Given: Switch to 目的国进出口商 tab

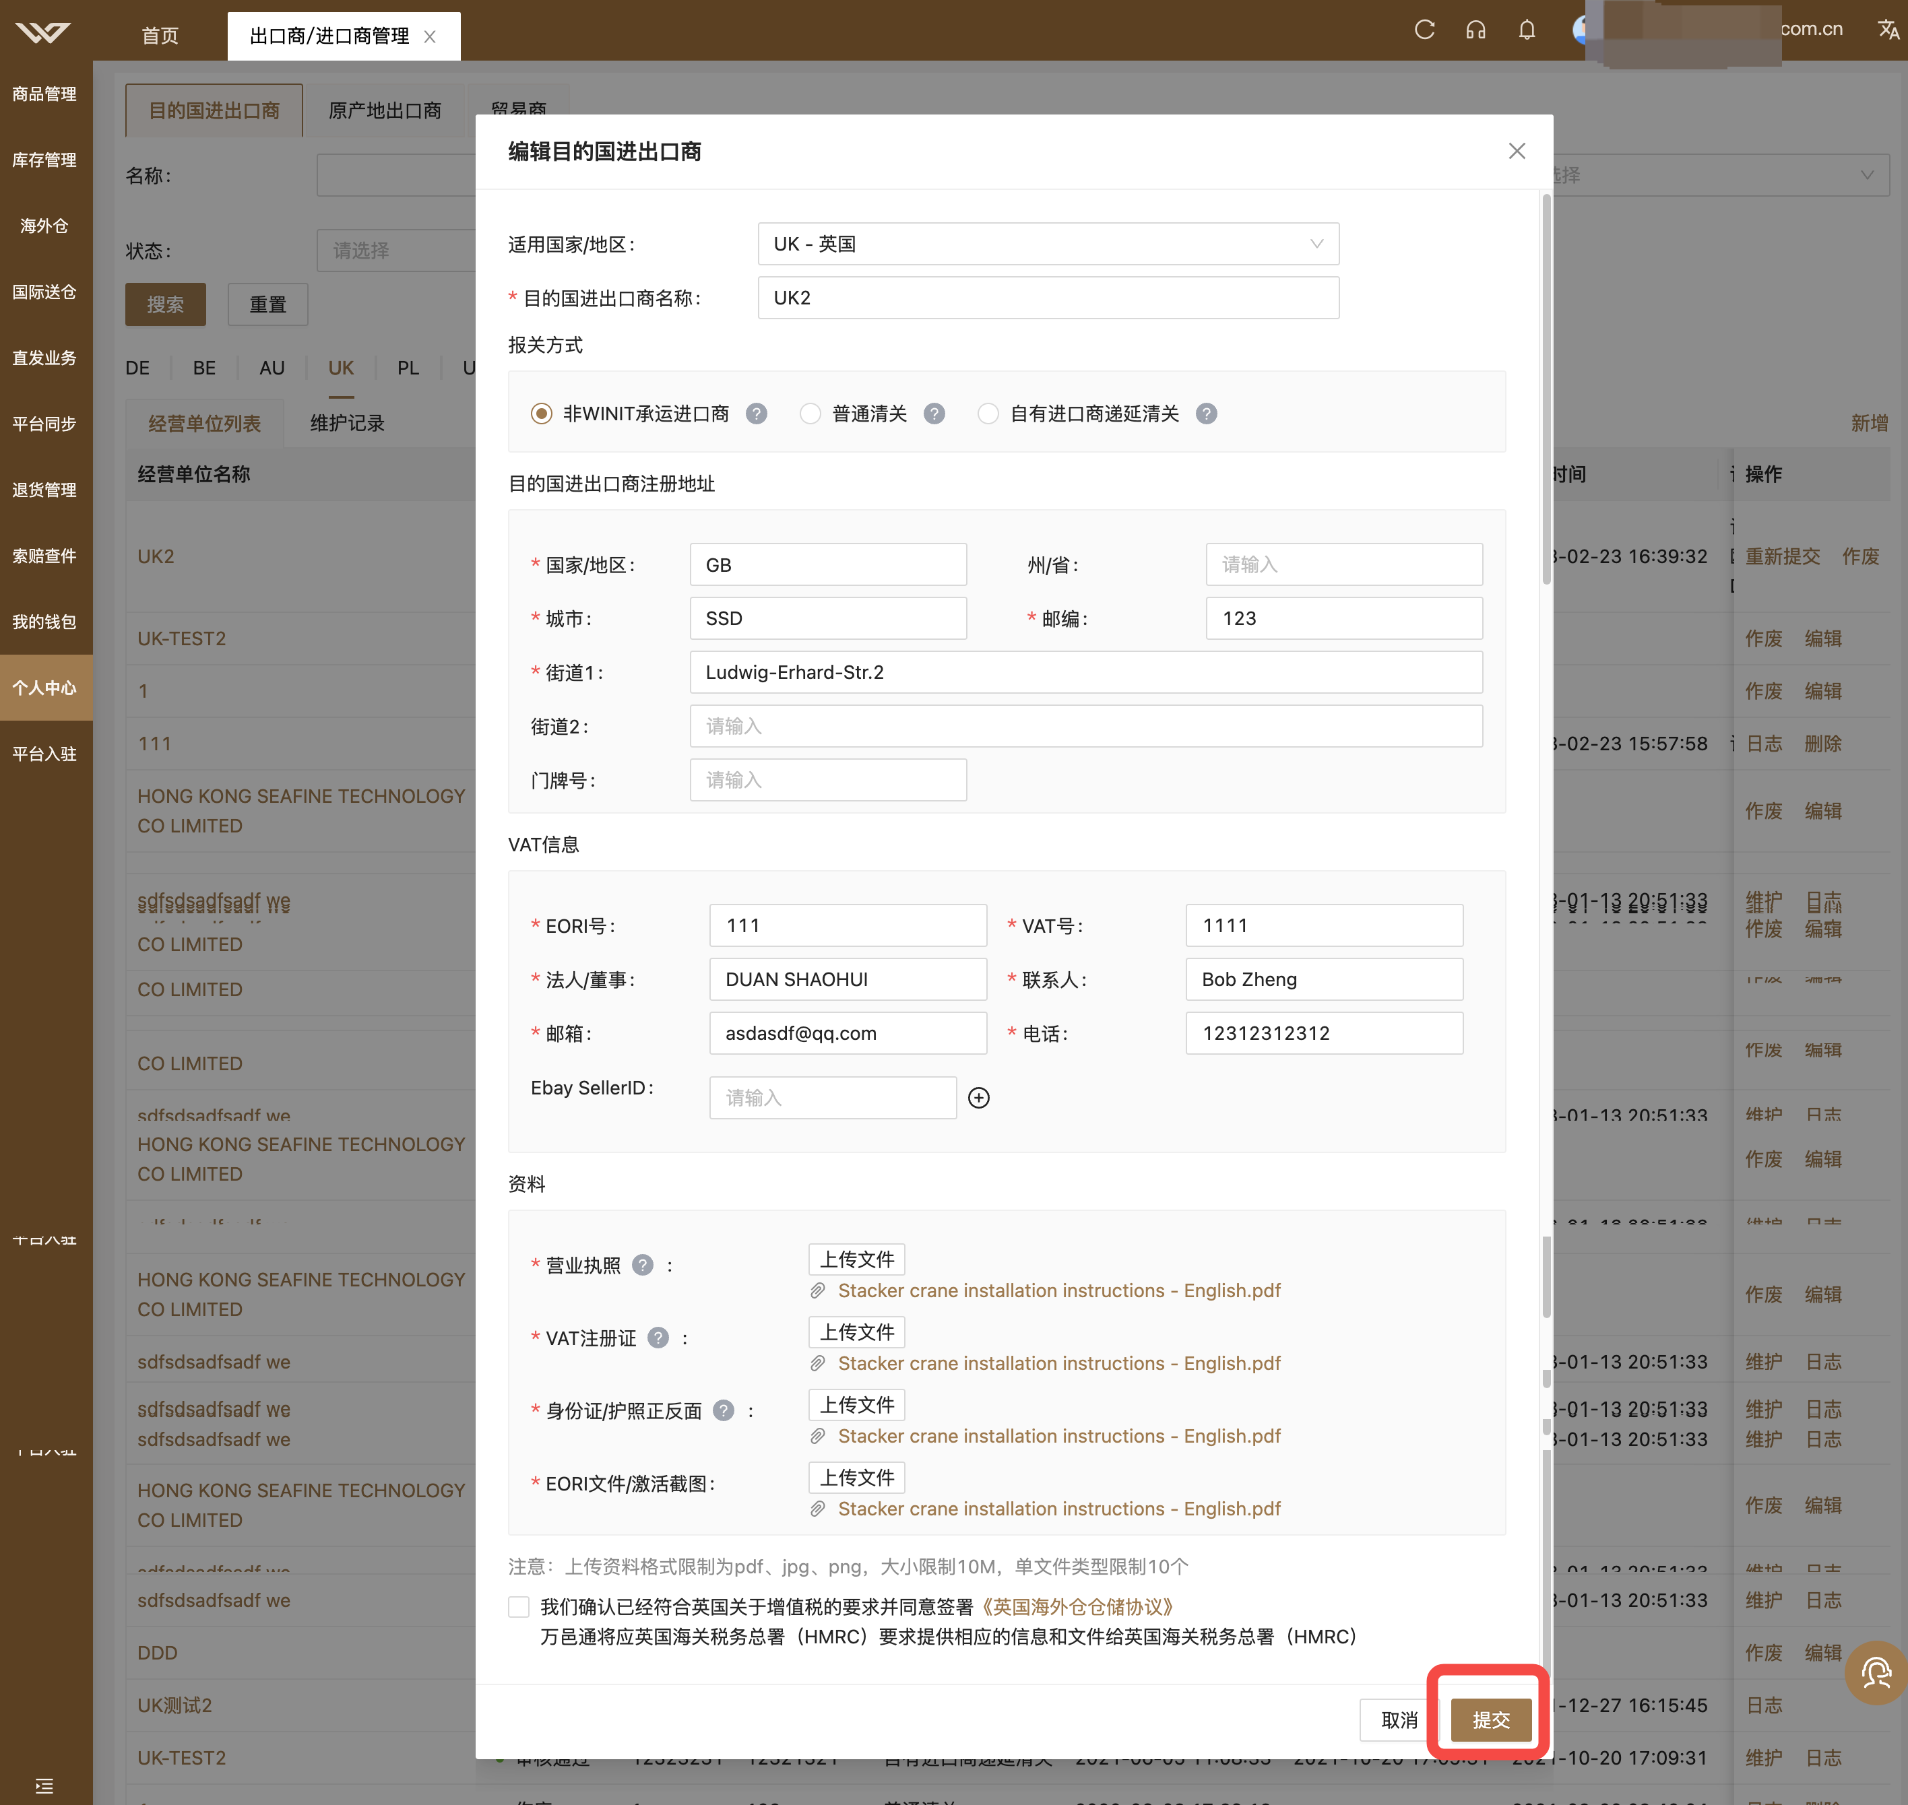Looking at the screenshot, I should coord(214,110).
